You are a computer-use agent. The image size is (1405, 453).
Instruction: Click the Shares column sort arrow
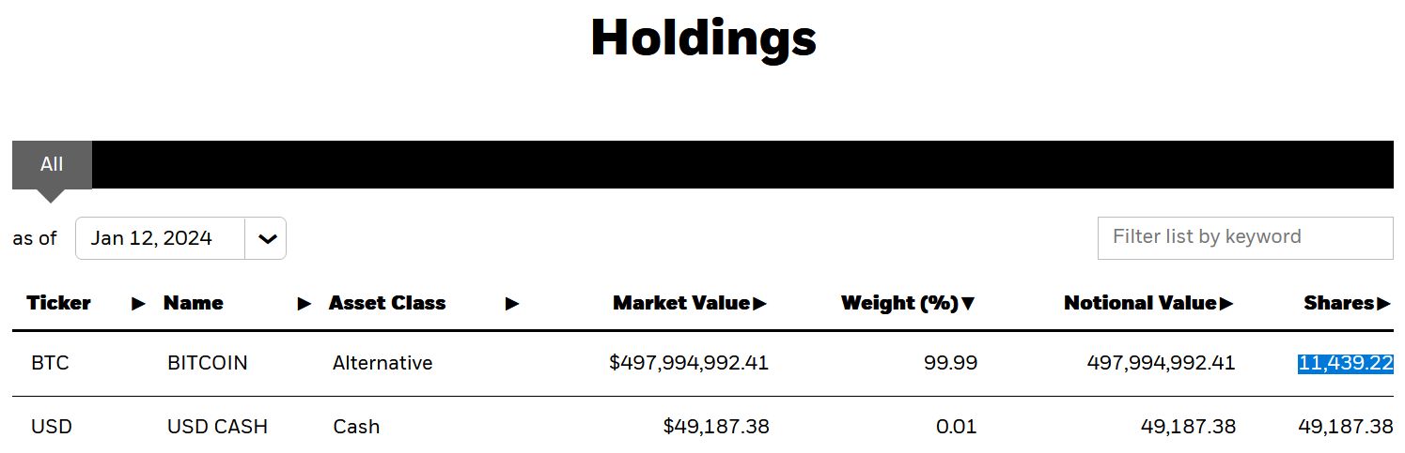[x=1383, y=304]
